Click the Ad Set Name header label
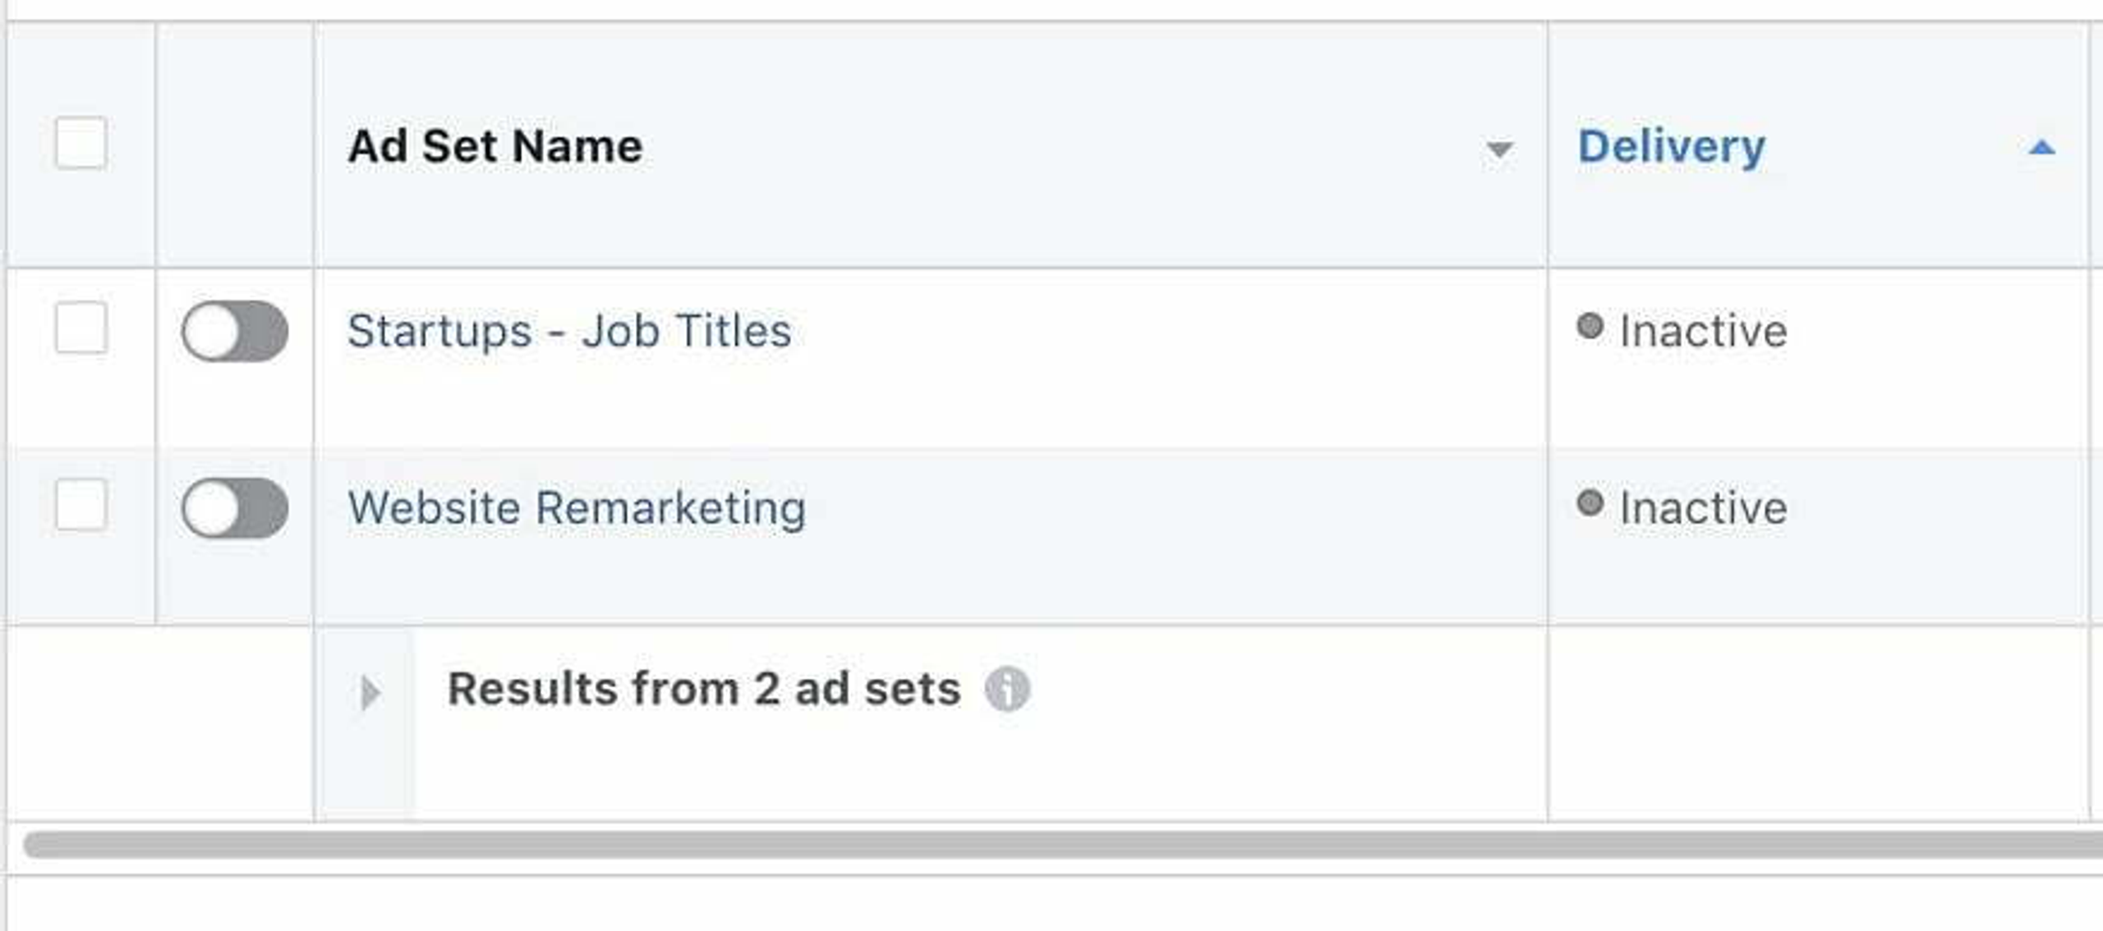Image resolution: width=2103 pixels, height=931 pixels. [495, 147]
